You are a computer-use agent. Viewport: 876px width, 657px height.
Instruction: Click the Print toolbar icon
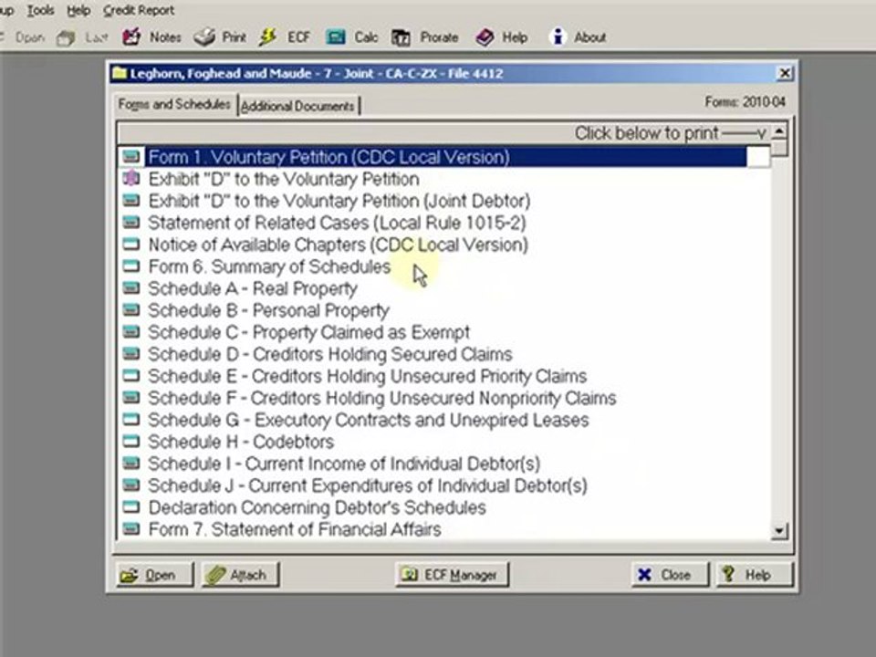pos(204,36)
